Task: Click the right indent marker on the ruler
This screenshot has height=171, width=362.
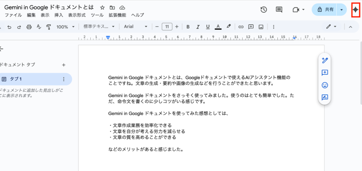Action: pos(294,38)
